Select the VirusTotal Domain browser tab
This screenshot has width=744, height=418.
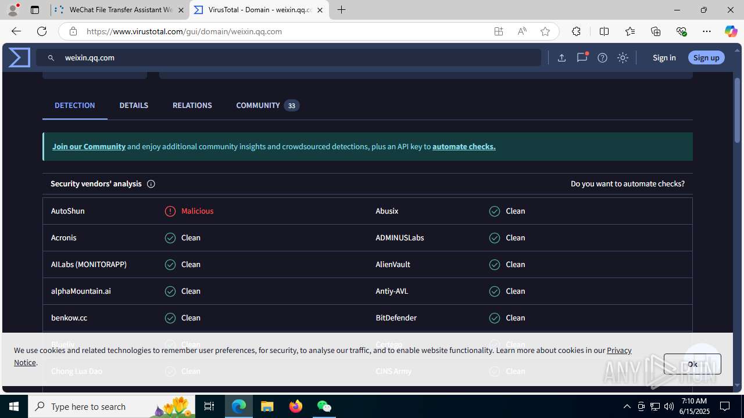259,10
